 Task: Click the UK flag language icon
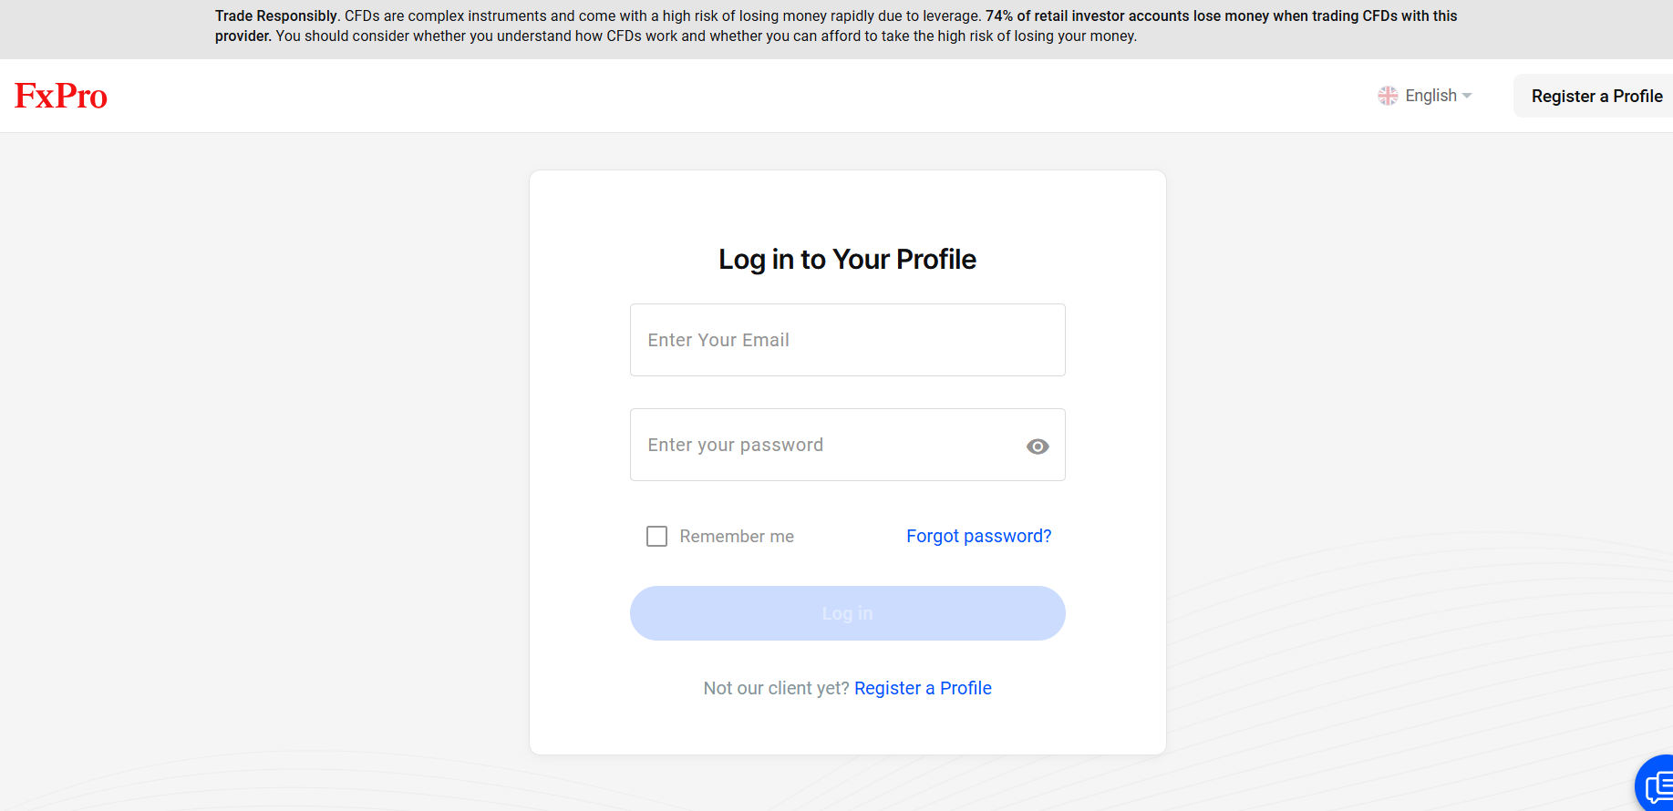1388,96
